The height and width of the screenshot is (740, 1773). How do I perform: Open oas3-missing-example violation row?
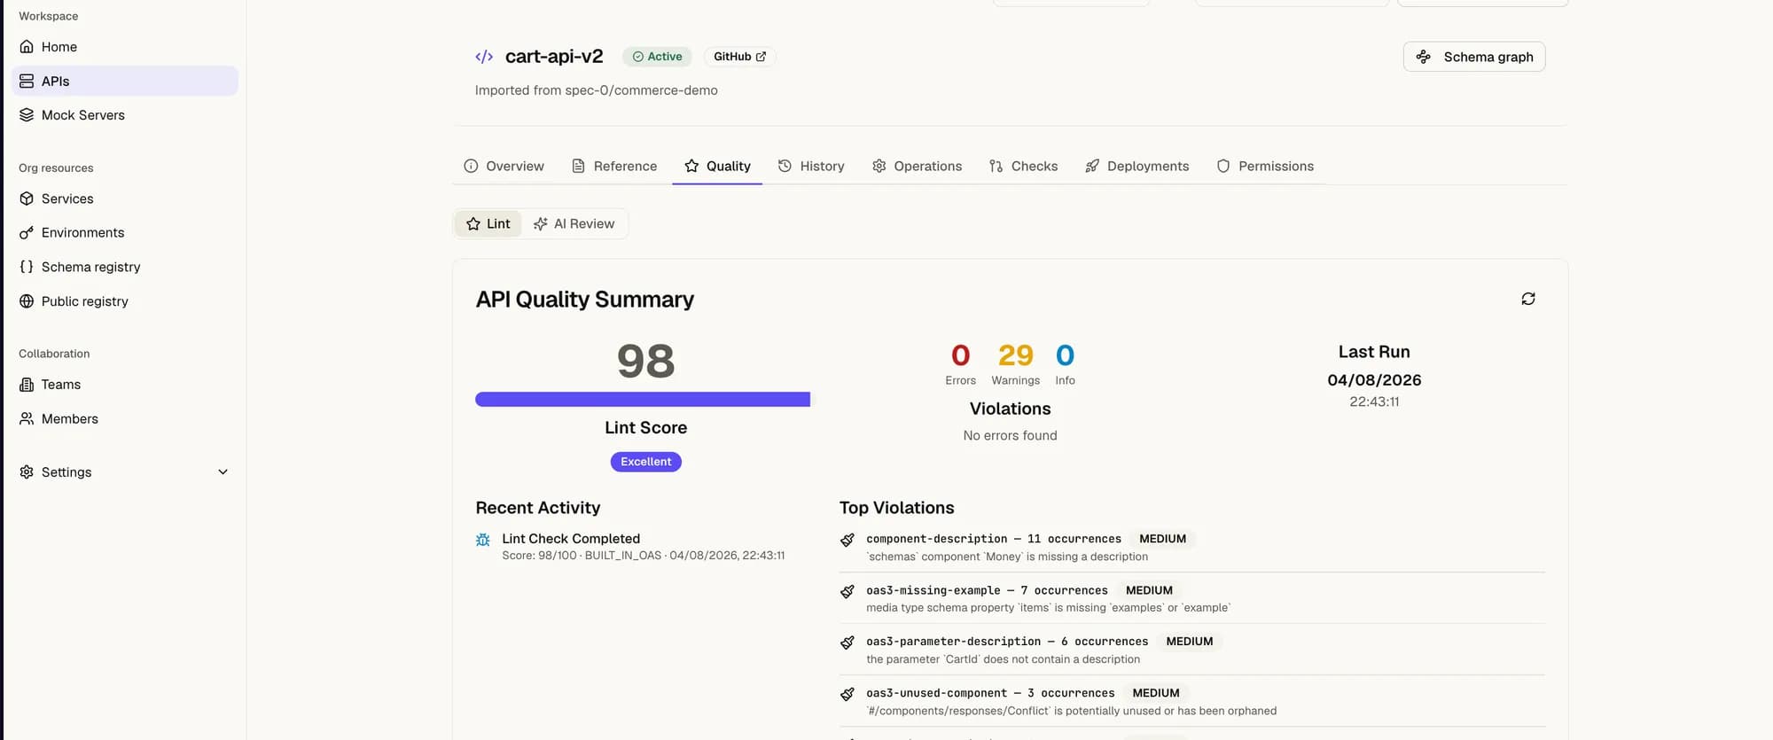click(x=1192, y=598)
